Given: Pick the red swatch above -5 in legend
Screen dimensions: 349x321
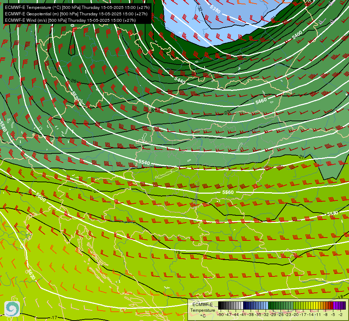Looking at the screenshot, I should point(332,306).
